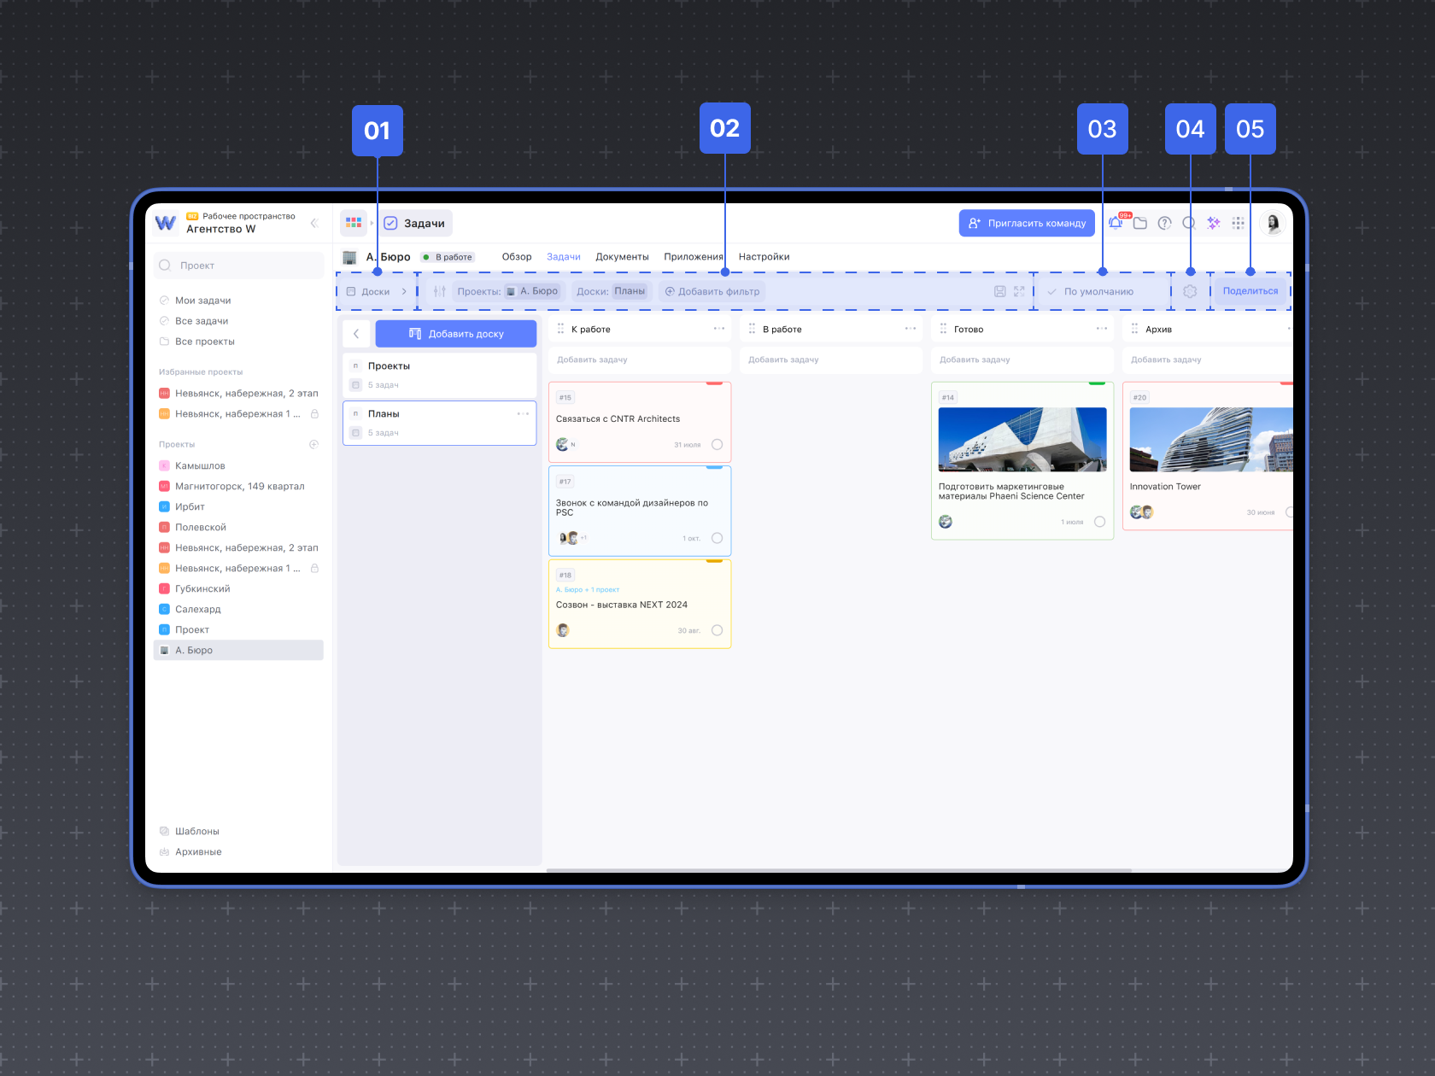This screenshot has height=1076, width=1435.
Task: Open Рабочее пространство Агентство W switcher
Action: (x=241, y=223)
